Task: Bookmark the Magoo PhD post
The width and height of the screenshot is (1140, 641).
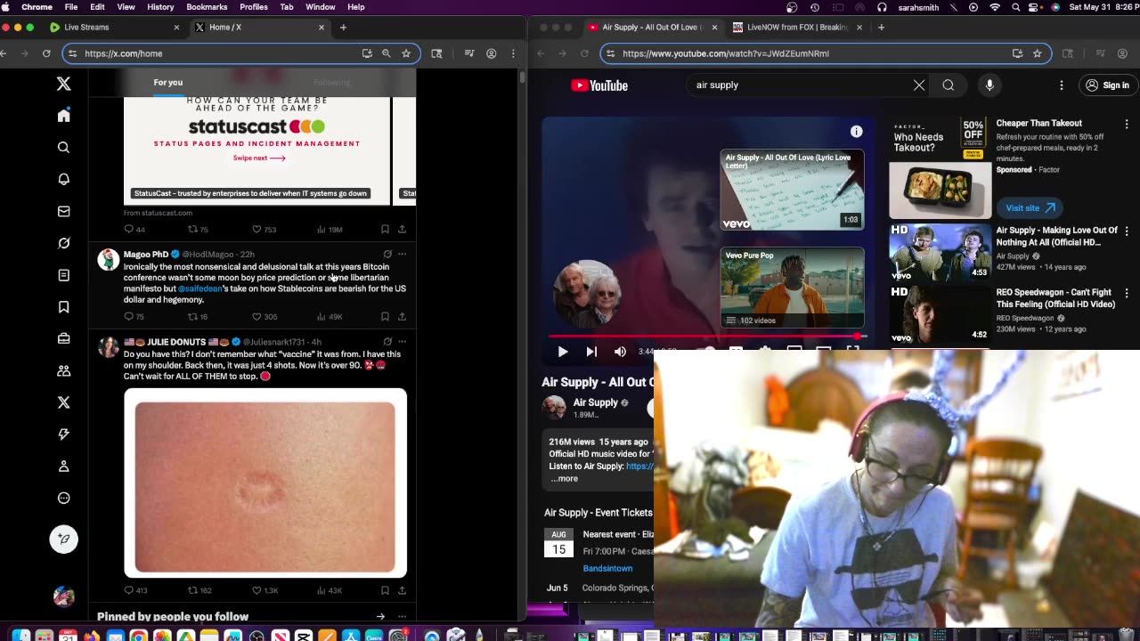Action: pos(385,317)
